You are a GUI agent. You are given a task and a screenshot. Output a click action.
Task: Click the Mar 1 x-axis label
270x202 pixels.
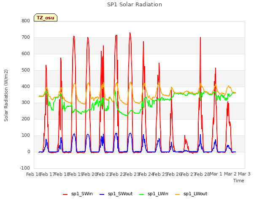216,174
